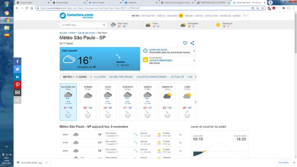The height and width of the screenshot is (167, 297).
Task: Click the État de São Paulo breadcrumb link
Action: 86,33
